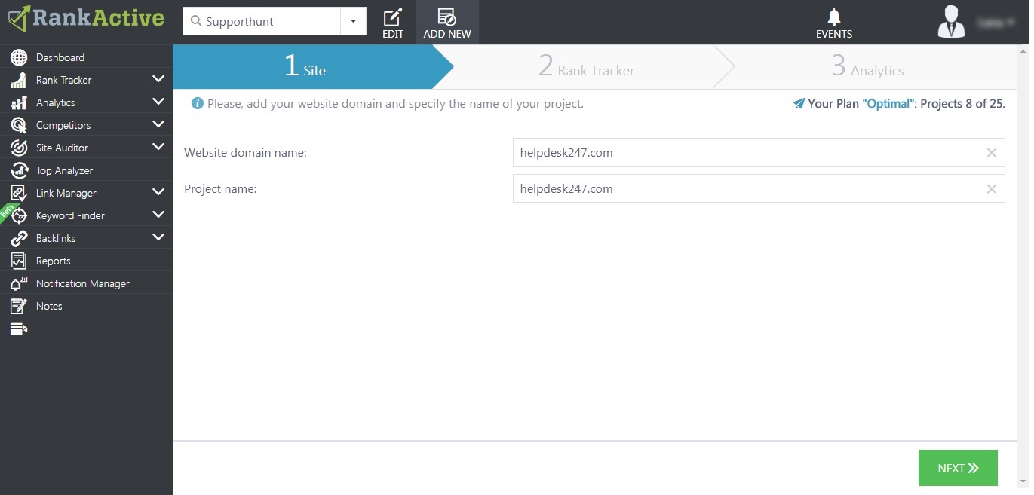Open the Supporthunt project dropdown arrow
The width and height of the screenshot is (1034, 495).
353,21
